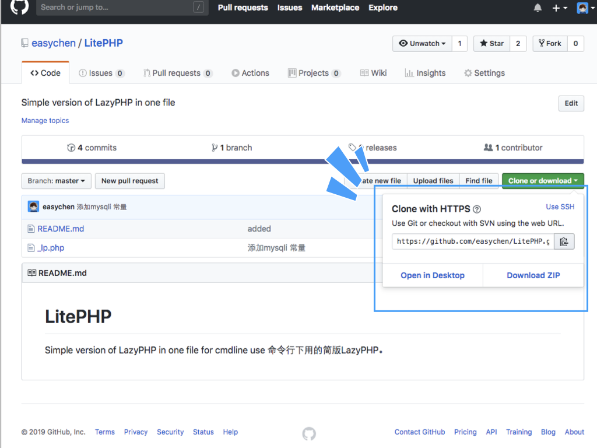Star the repository

[x=491, y=43]
